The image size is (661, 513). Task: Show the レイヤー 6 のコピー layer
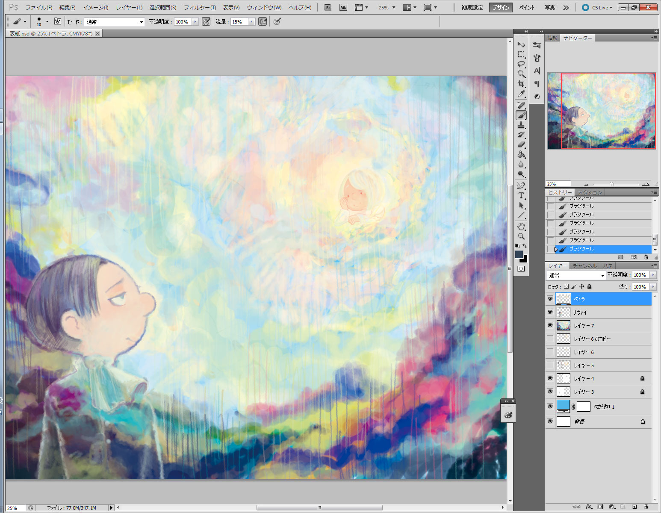550,339
